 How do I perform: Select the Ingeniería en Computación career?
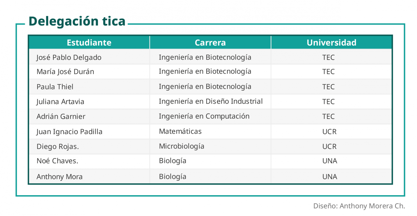pos(204,116)
